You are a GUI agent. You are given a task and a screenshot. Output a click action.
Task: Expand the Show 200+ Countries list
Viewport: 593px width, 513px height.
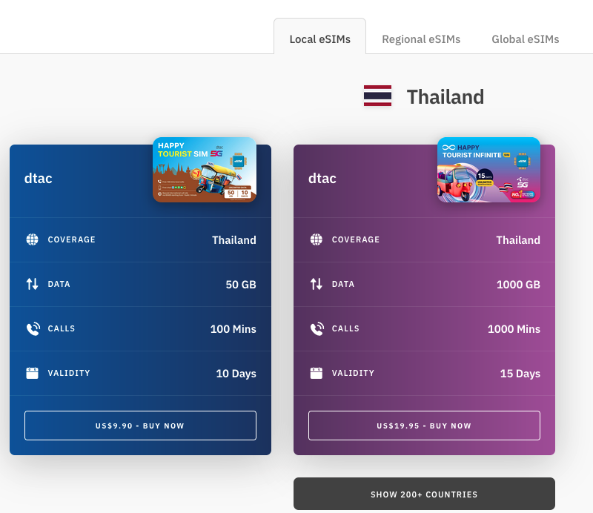(424, 494)
